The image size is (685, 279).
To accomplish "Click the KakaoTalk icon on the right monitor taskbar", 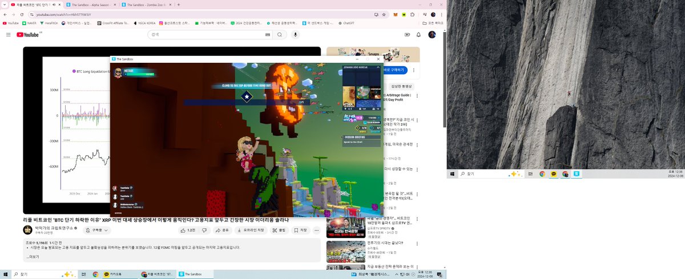I will click(554, 173).
